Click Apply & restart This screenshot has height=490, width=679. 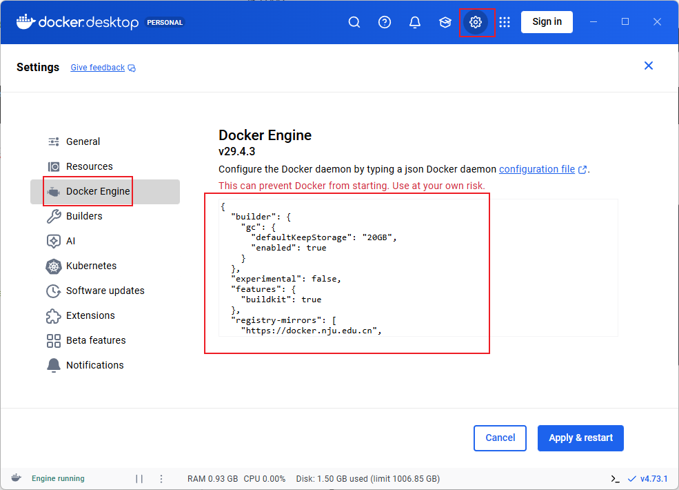[x=580, y=438]
